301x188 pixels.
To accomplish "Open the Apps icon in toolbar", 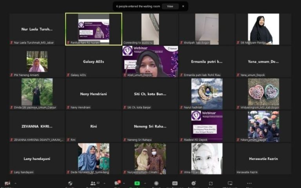I will coord(211,183).
